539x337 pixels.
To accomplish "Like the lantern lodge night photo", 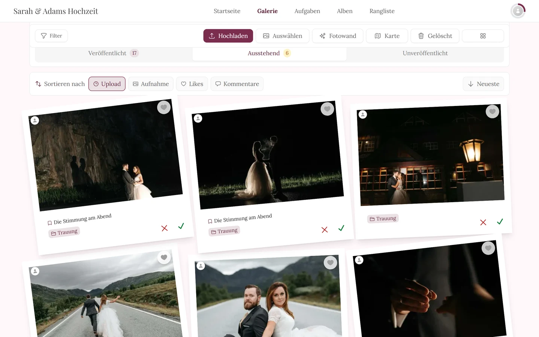I will coord(492,111).
